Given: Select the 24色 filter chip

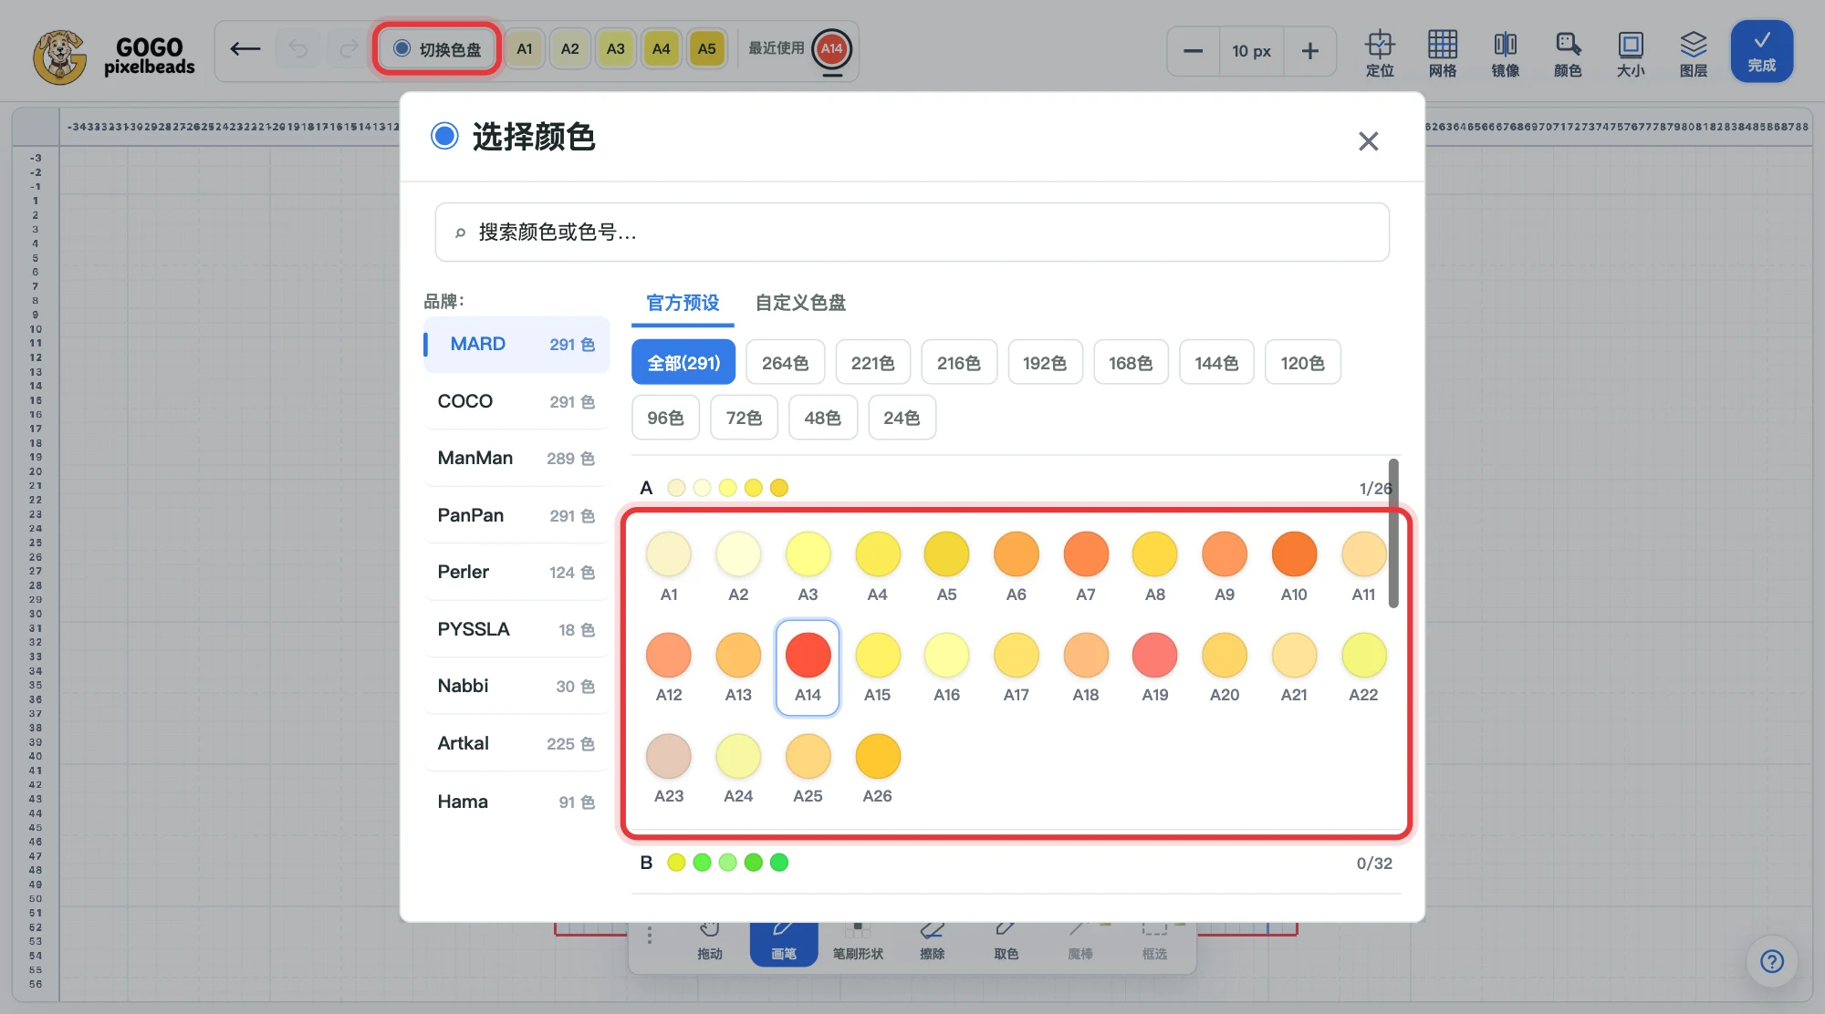Looking at the screenshot, I should (x=902, y=418).
